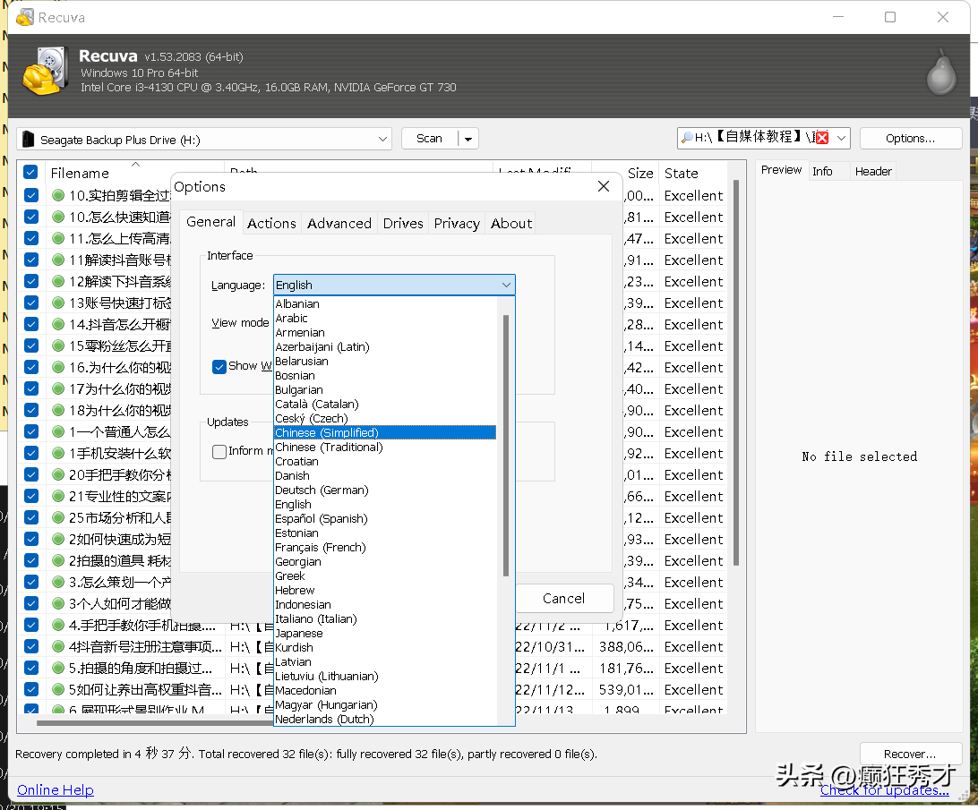Uncheck the file 10.怎么快速知道

point(31,217)
